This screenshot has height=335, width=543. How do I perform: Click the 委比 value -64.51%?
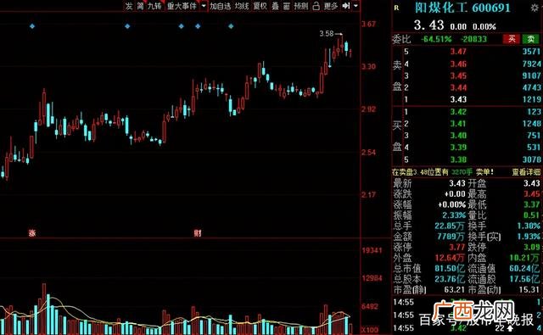pos(436,39)
